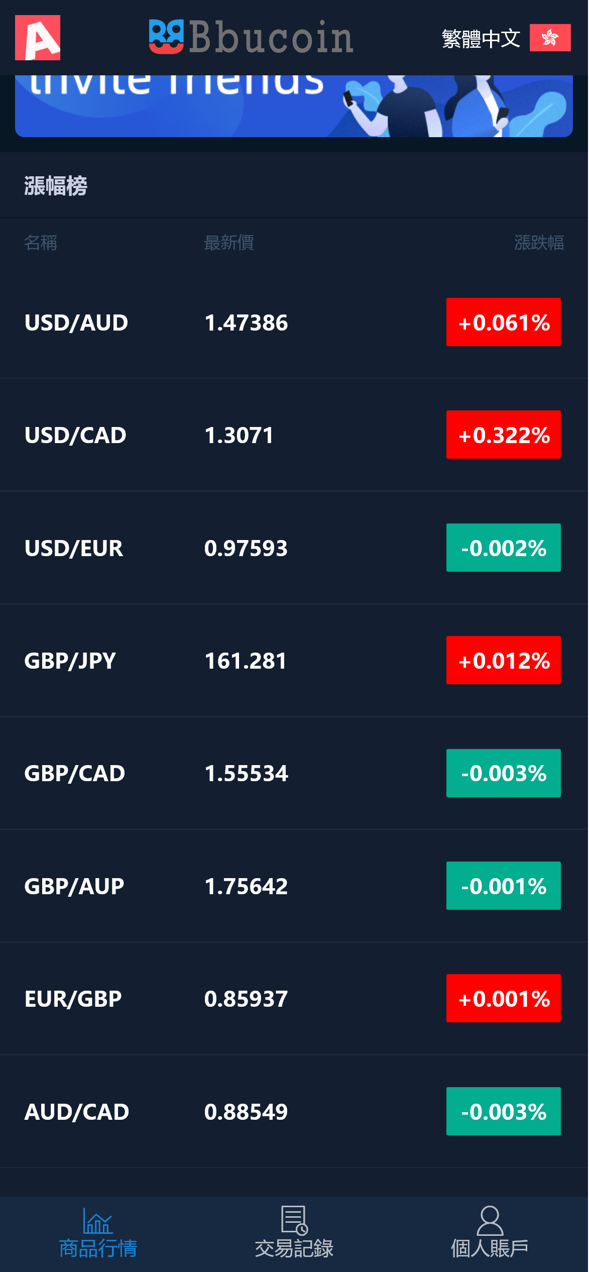Open the EUR/GBP pair name
This screenshot has height=1272, width=589.
pyautogui.click(x=73, y=999)
